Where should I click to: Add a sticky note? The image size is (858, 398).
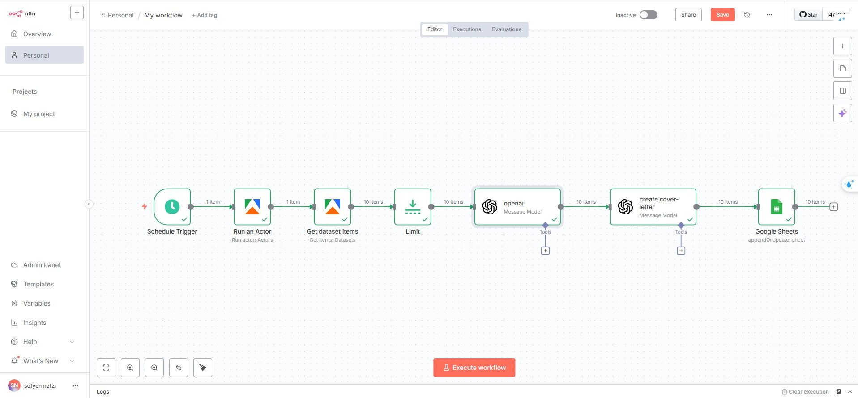coord(842,68)
